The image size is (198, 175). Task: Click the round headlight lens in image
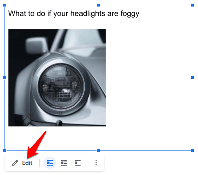(x=61, y=86)
